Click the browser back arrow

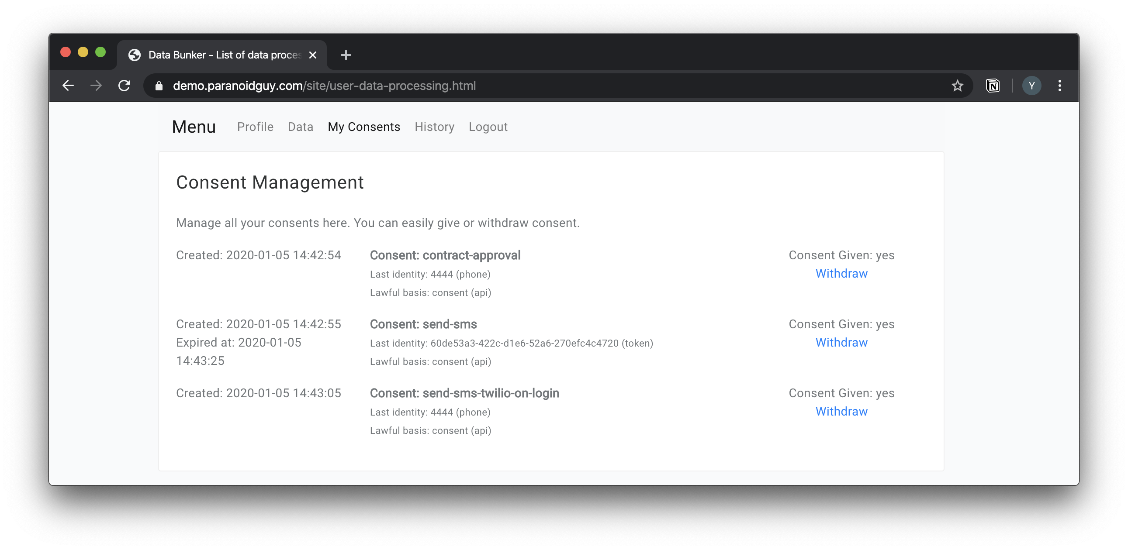coord(68,85)
